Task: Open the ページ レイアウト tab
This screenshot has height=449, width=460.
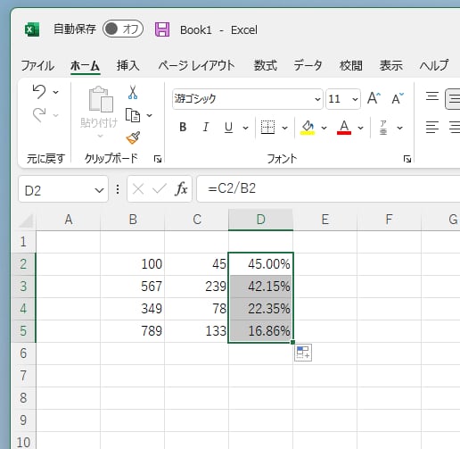Action: point(196,65)
